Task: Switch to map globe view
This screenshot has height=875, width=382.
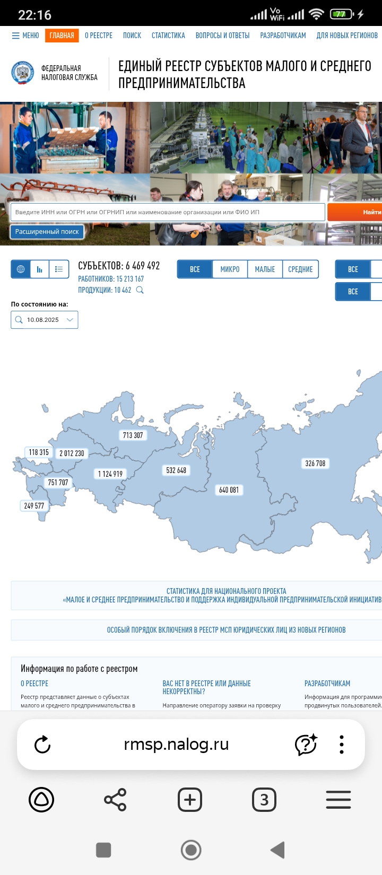Action: (21, 269)
